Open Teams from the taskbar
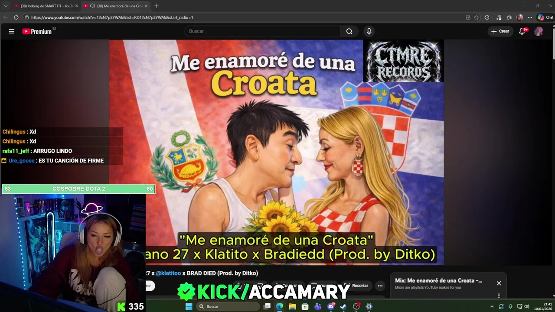 [318, 306]
